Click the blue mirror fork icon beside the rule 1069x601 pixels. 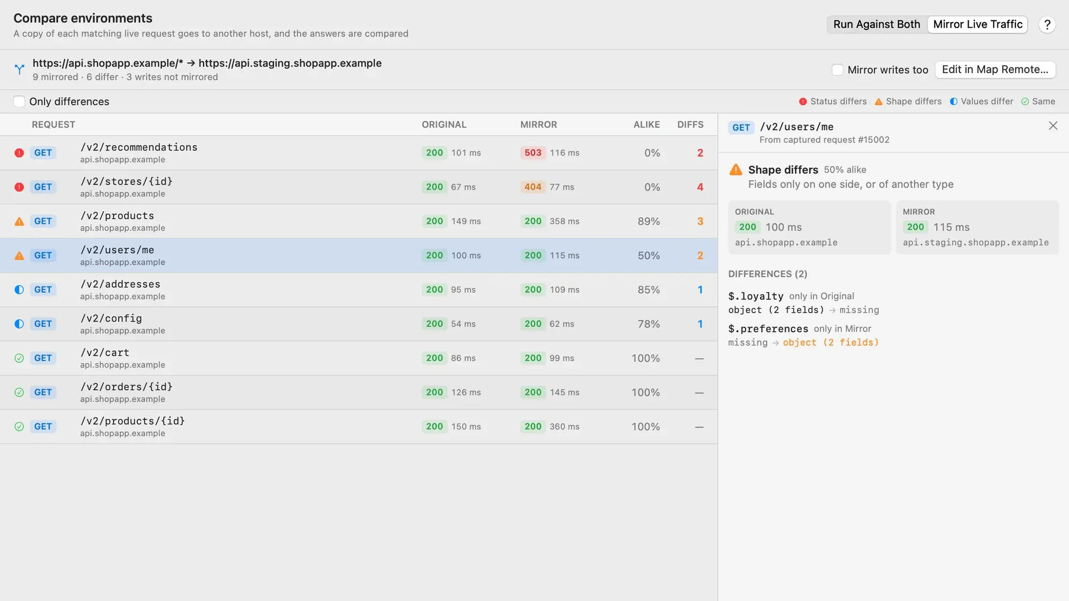(x=19, y=69)
